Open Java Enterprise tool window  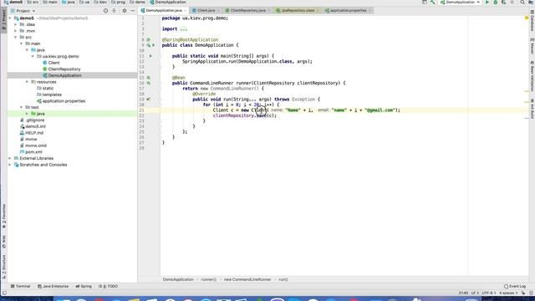pyautogui.click(x=53, y=286)
